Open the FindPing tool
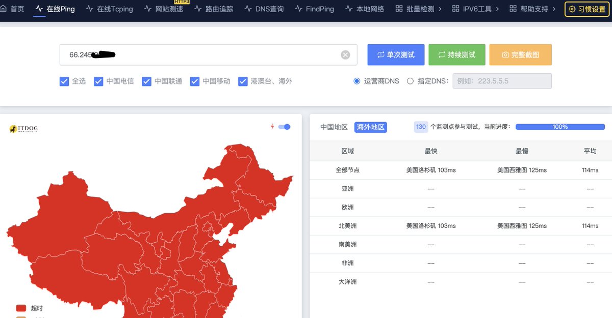Image resolution: width=612 pixels, height=318 pixels. point(314,9)
